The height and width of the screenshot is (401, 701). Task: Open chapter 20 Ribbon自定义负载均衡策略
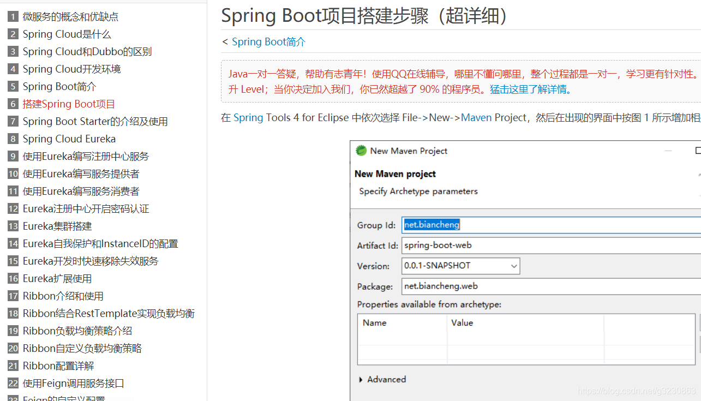click(x=82, y=349)
